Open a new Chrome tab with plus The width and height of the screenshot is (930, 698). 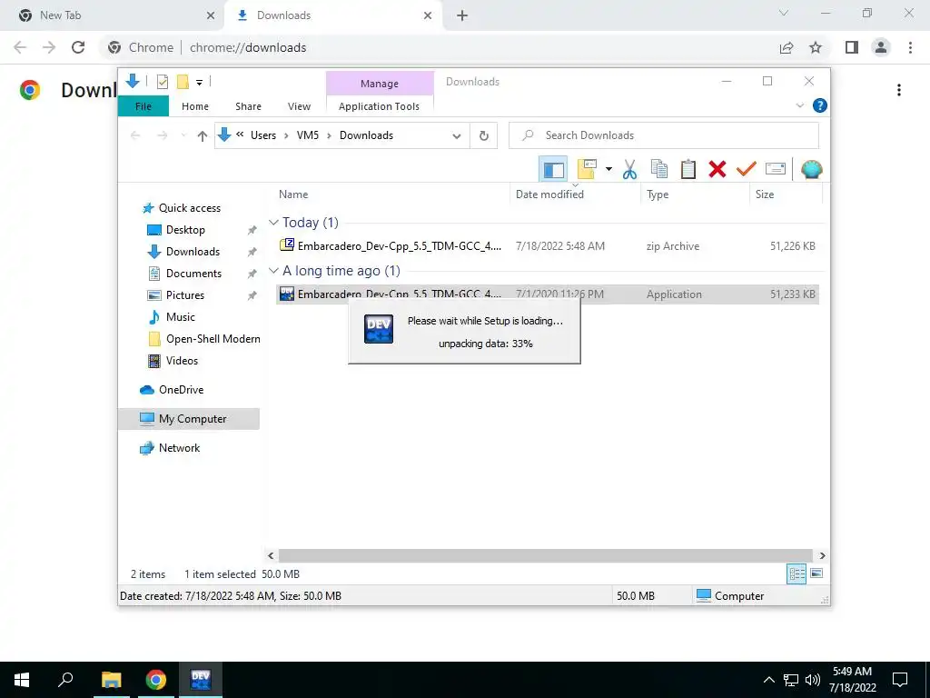pos(462,15)
